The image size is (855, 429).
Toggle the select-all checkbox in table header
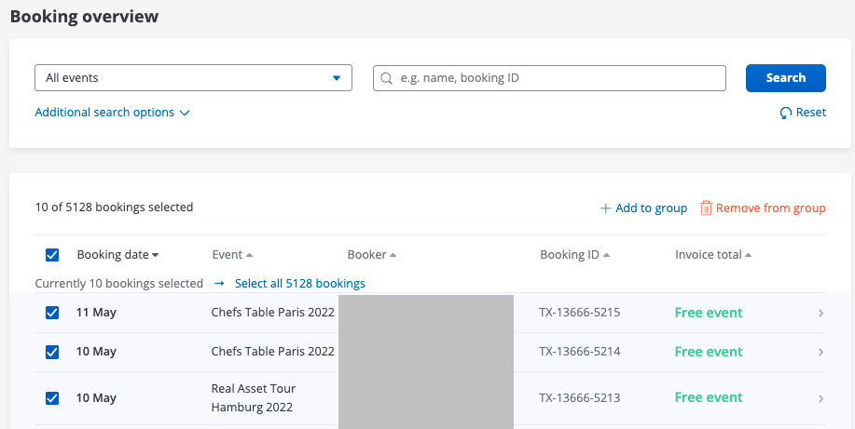click(x=52, y=255)
